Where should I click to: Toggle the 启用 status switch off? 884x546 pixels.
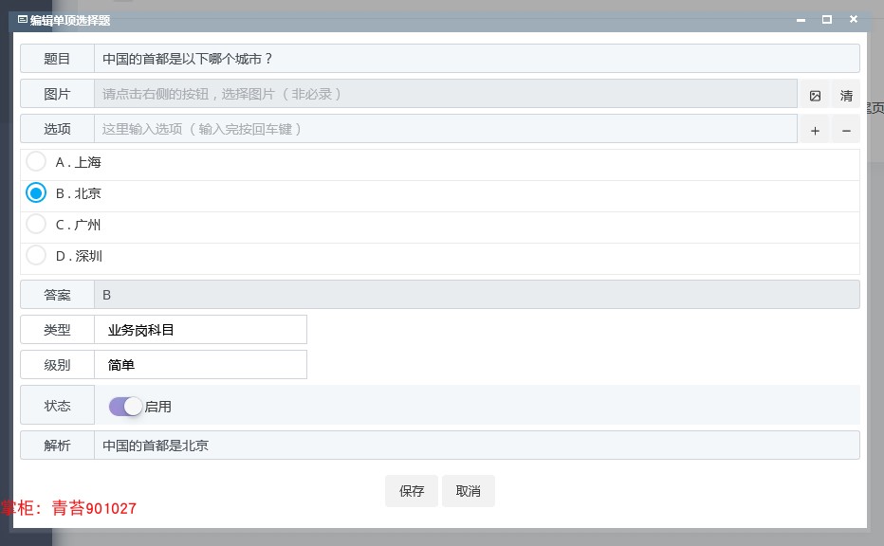coord(124,406)
